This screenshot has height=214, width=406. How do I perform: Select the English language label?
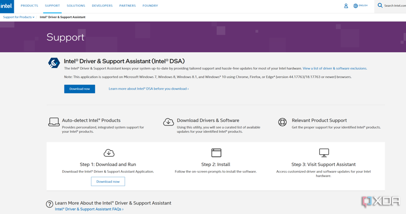click(363, 5)
